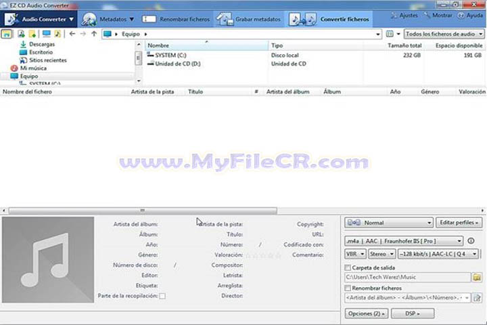Open the filename pattern combo box
Viewport: 487px width, 325px height.
(x=407, y=298)
